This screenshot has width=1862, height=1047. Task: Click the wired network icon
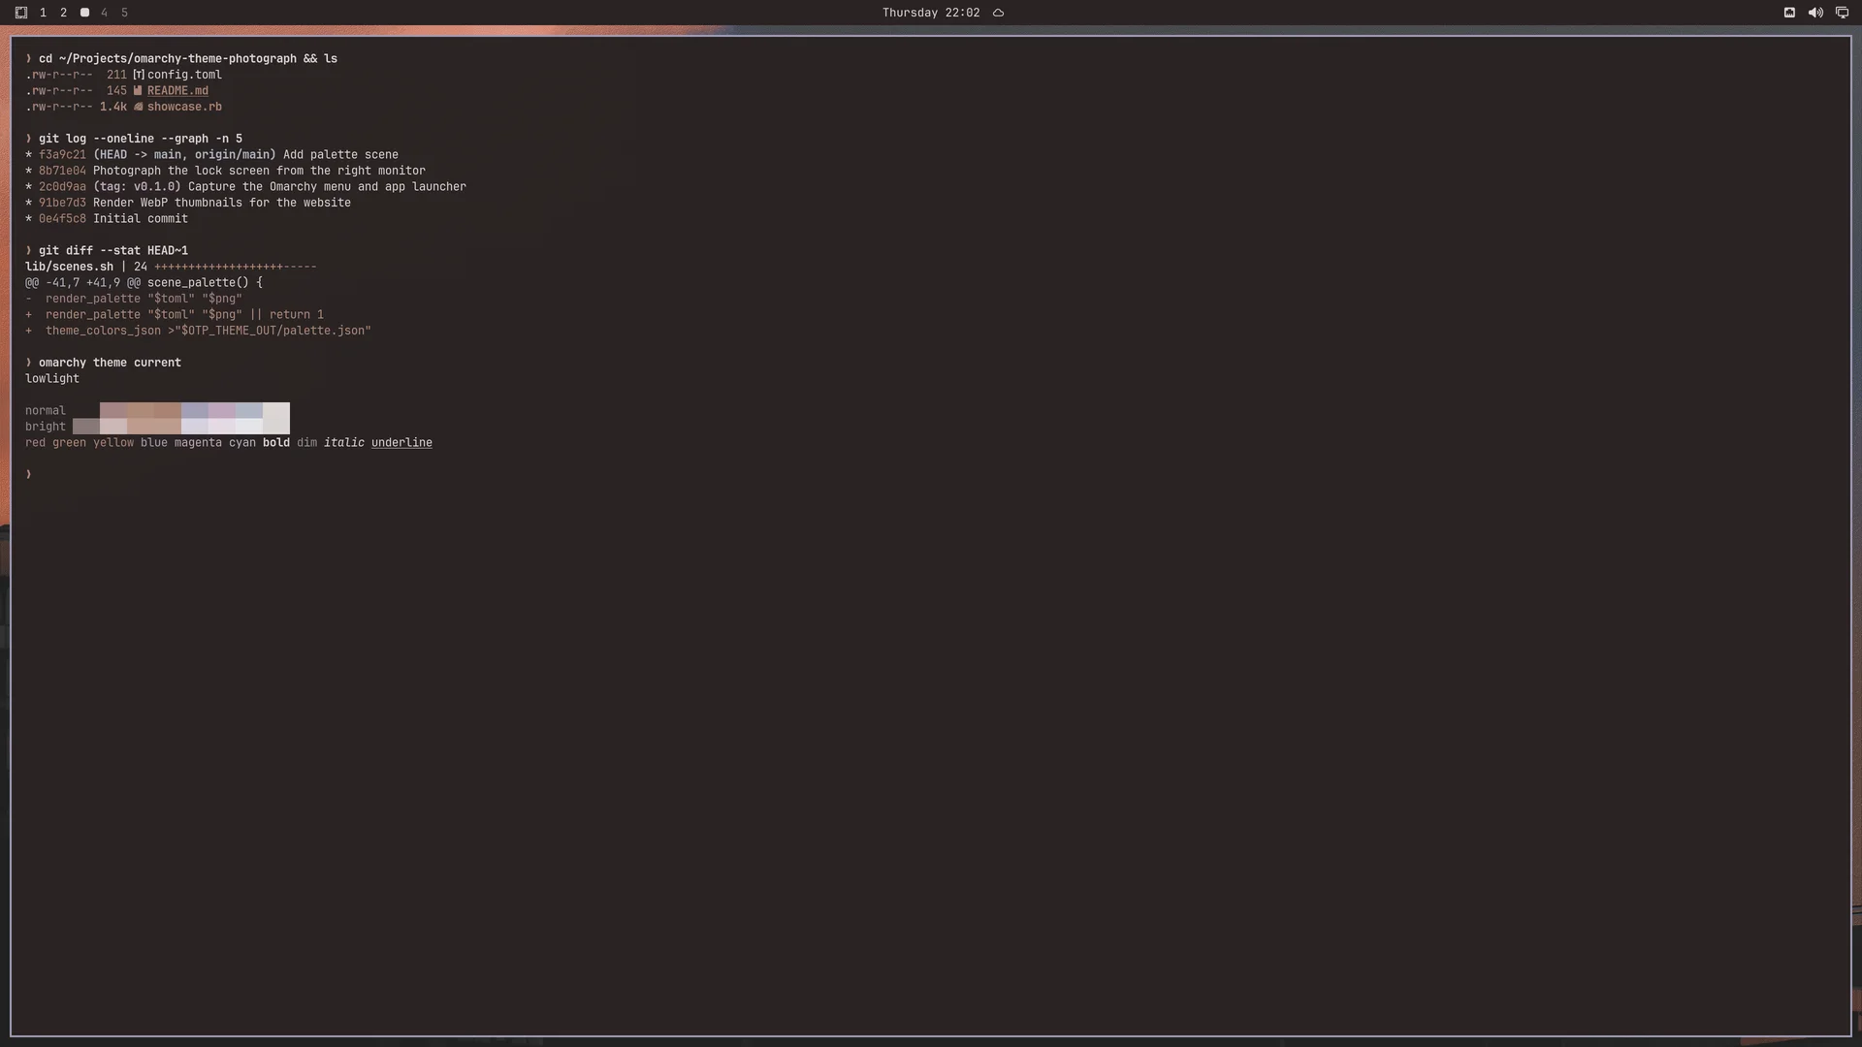tap(1789, 13)
